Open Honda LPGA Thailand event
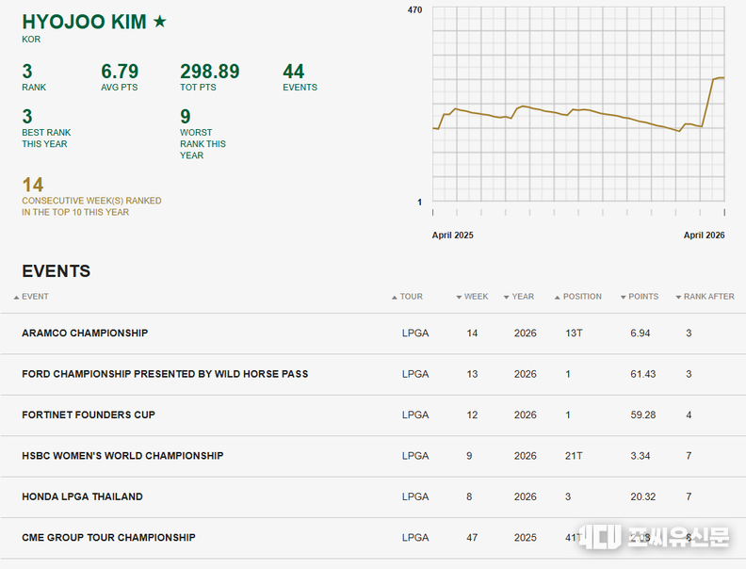Screen dimensions: 746x569 (82, 496)
